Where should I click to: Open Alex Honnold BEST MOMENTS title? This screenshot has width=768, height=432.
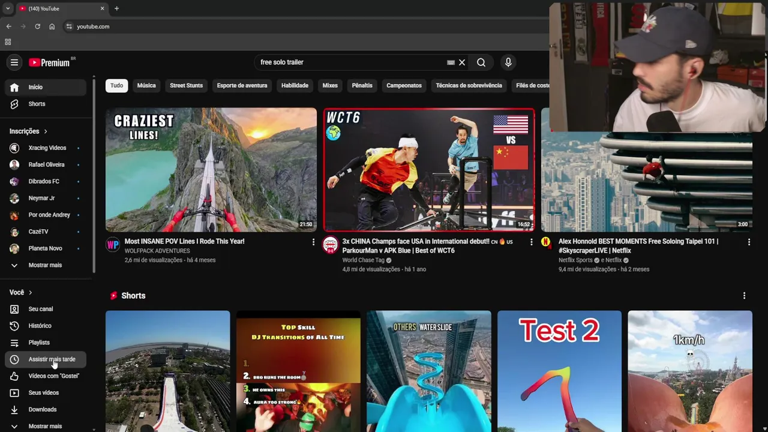pos(638,246)
